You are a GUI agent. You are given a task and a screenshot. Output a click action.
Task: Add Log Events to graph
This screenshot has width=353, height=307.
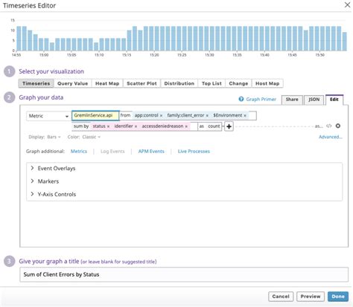coord(112,152)
